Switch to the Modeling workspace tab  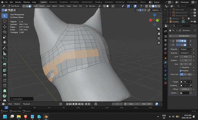pyautogui.click(x=53, y=2)
